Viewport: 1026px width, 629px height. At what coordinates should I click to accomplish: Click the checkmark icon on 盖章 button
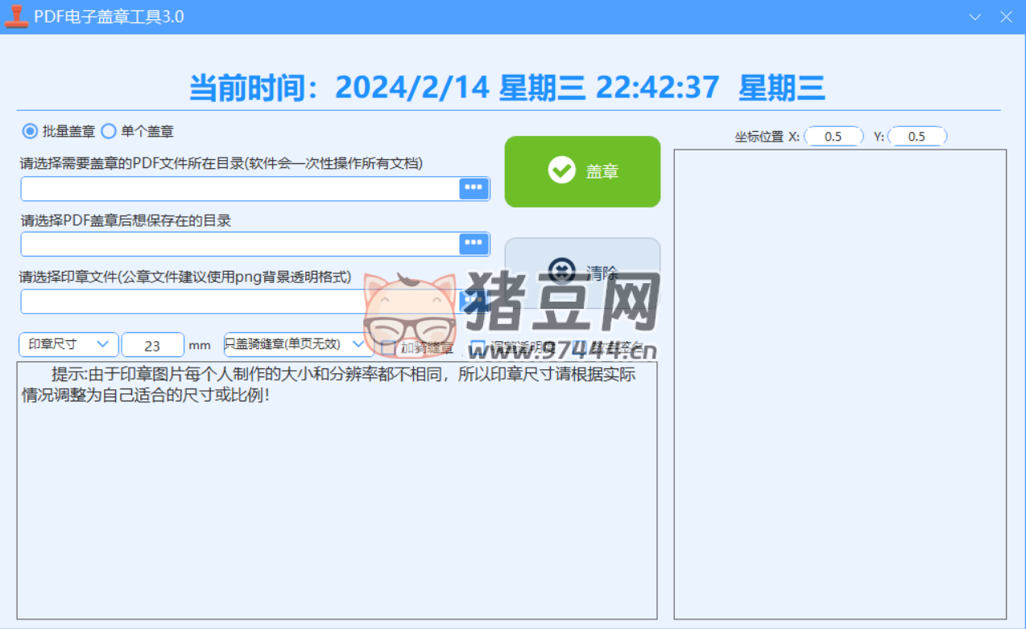point(561,171)
